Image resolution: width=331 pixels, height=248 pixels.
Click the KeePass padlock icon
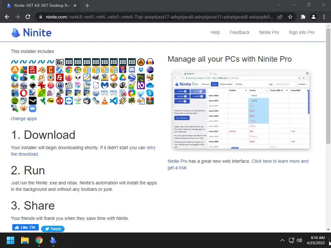click(60, 85)
